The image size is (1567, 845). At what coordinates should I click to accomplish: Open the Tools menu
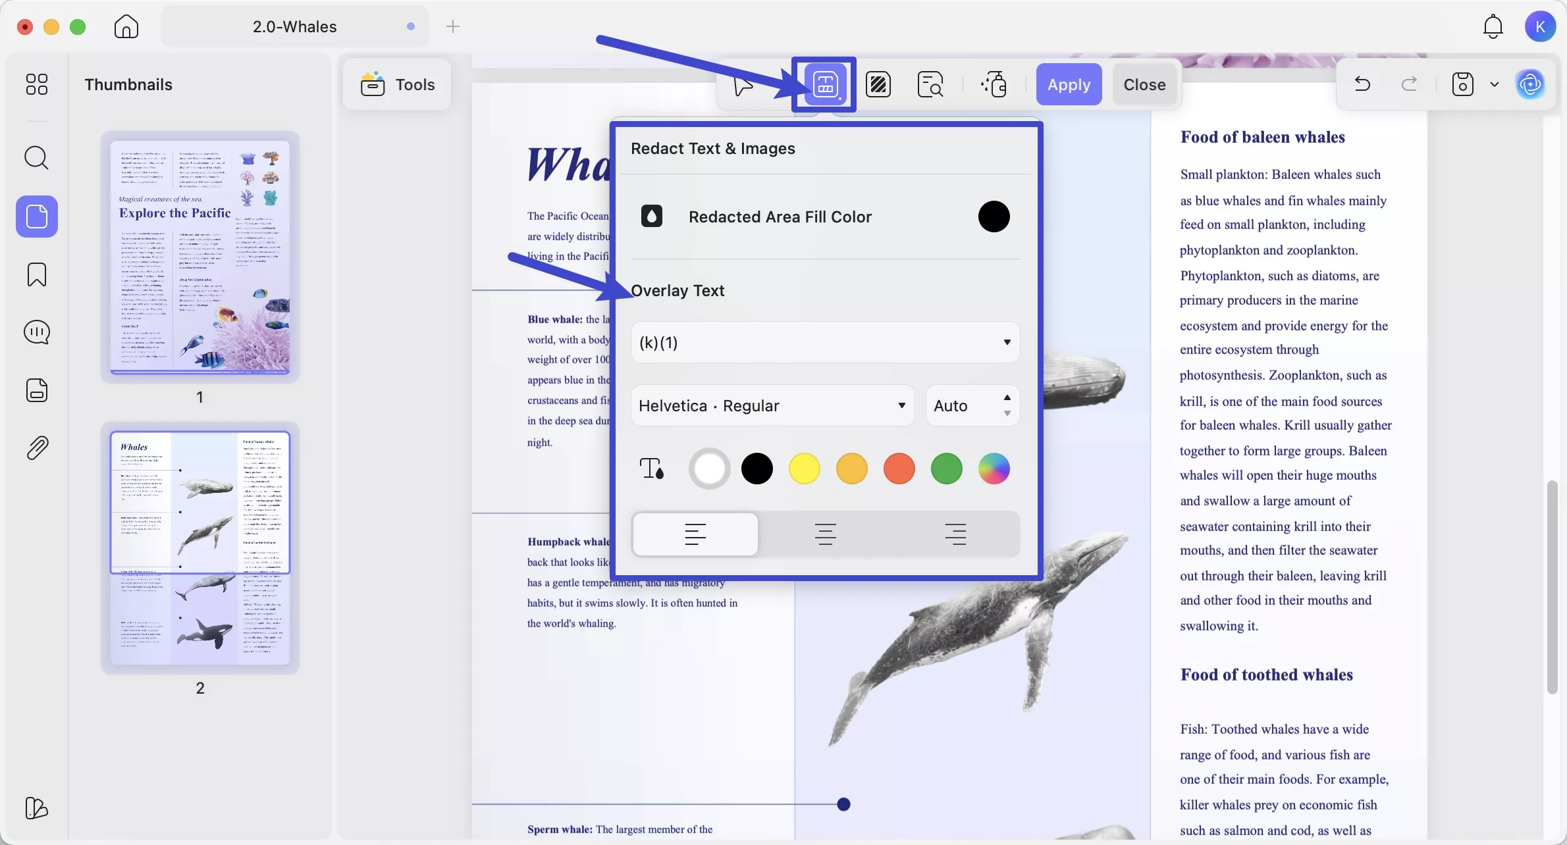coord(398,84)
